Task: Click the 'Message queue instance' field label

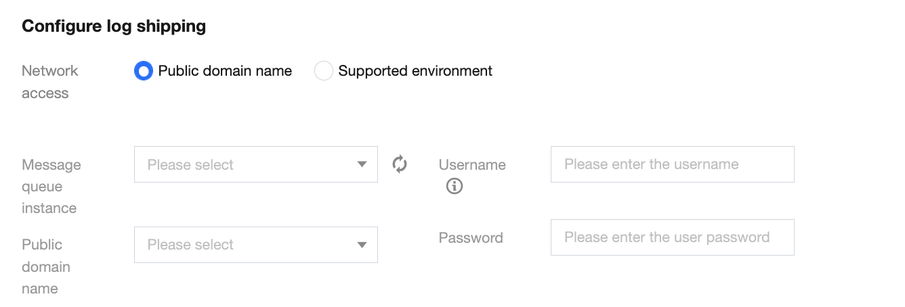Action: click(51, 186)
